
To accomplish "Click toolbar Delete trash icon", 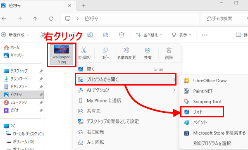I will (121, 35).
